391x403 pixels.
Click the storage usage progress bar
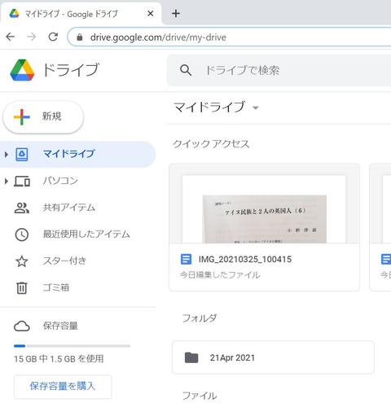[x=72, y=346]
